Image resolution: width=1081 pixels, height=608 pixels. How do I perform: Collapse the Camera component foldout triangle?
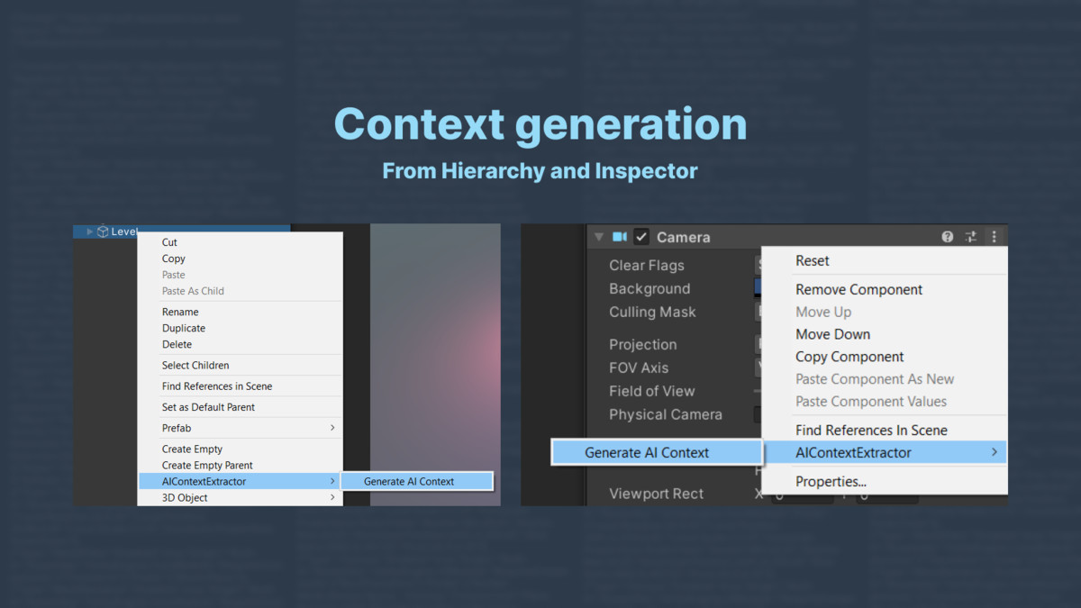(x=598, y=237)
